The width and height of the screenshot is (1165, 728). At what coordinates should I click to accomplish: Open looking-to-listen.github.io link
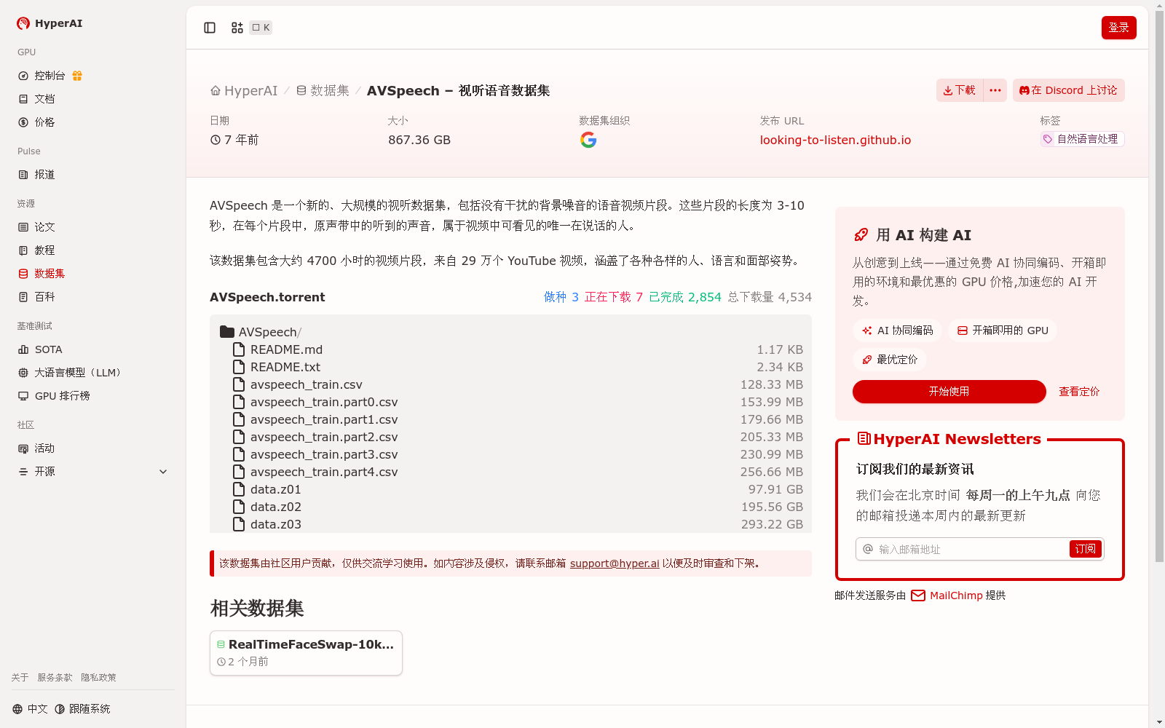(835, 140)
